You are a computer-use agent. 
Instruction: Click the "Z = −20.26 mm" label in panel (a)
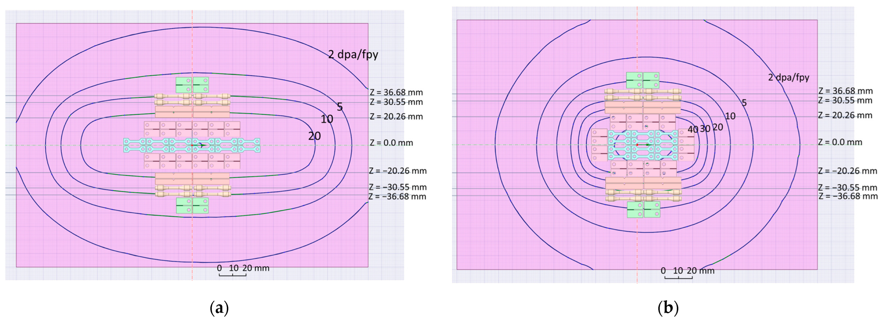pyautogui.click(x=397, y=171)
